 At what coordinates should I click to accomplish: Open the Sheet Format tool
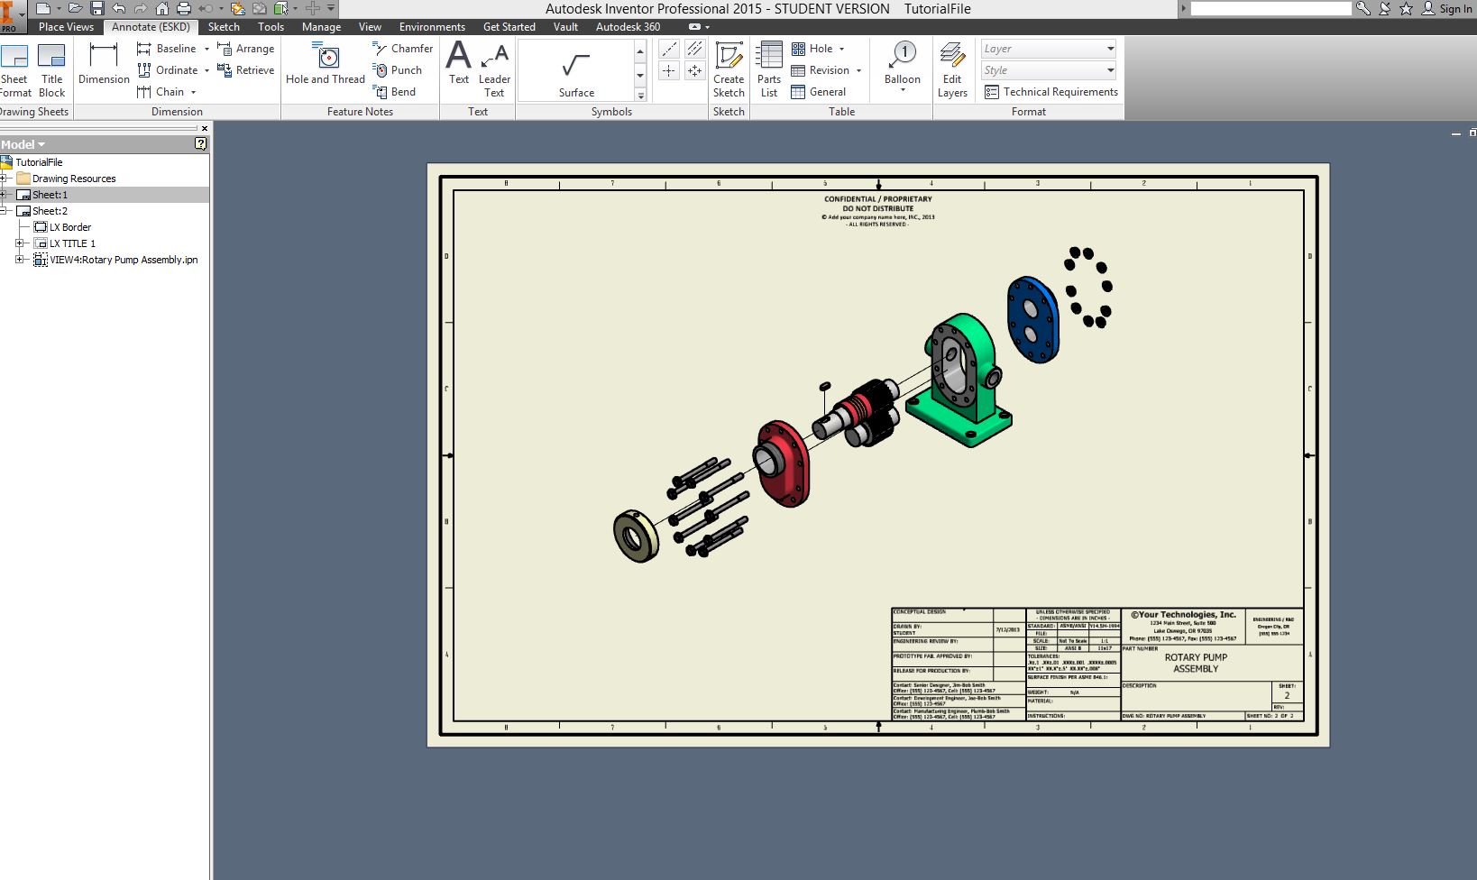tap(14, 70)
